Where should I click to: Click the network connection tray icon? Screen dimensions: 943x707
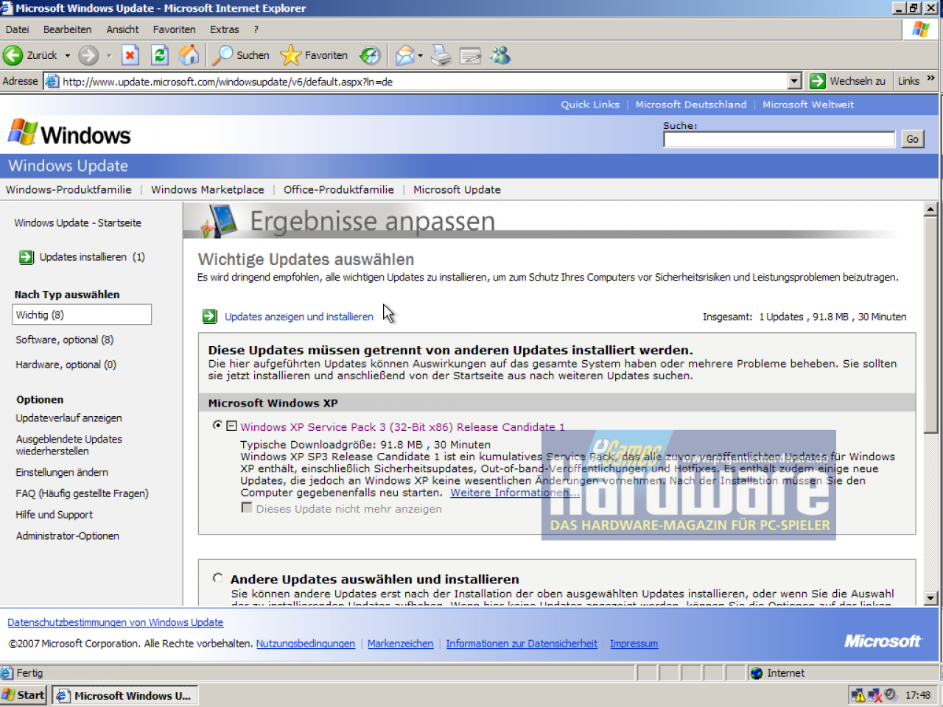click(x=874, y=694)
